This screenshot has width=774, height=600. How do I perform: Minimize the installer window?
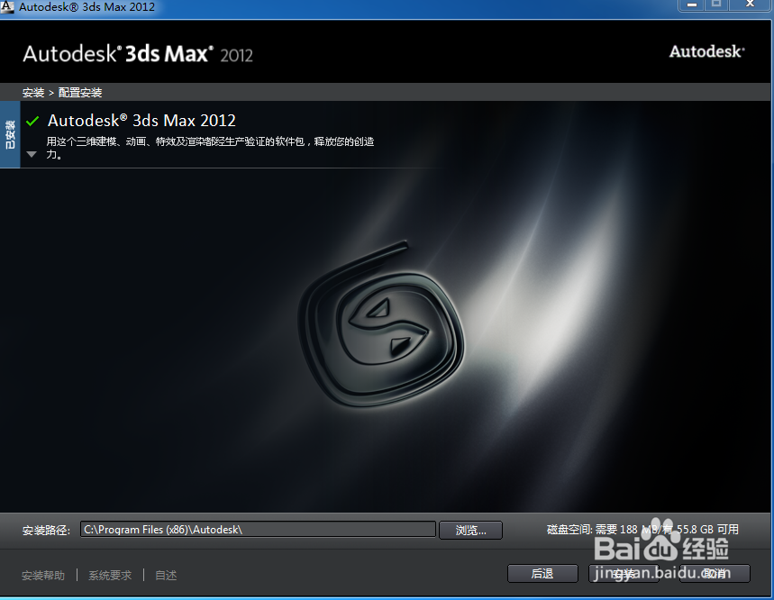click(x=692, y=5)
